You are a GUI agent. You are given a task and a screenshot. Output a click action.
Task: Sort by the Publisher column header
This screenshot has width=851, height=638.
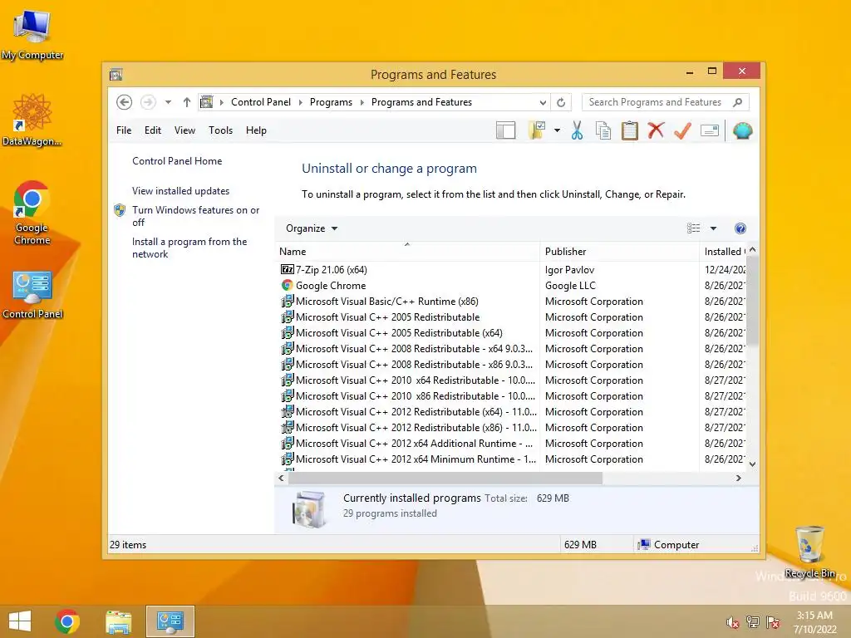620,251
